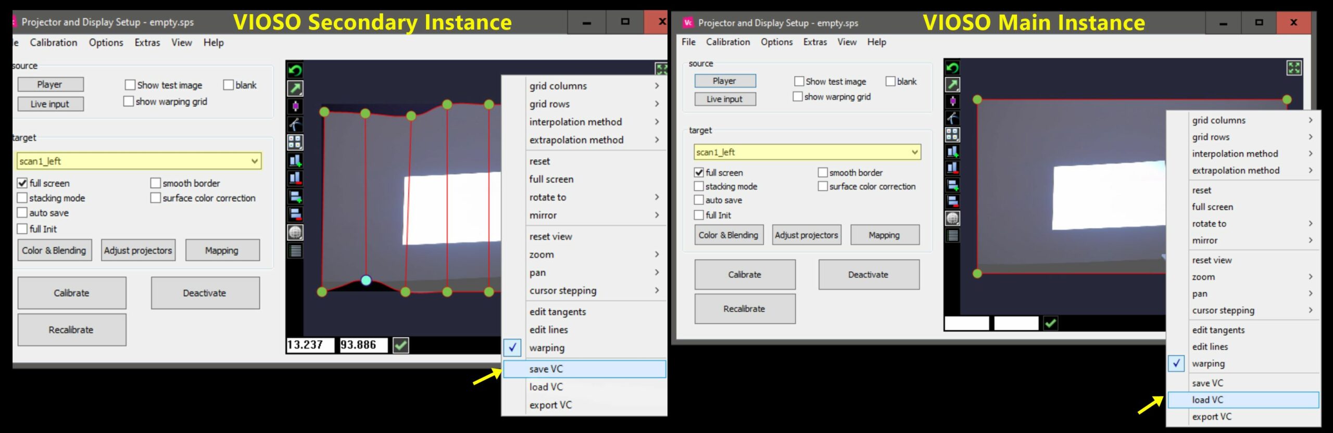The width and height of the screenshot is (1333, 433).
Task: Enable auto save in Main Instance
Action: click(x=699, y=200)
